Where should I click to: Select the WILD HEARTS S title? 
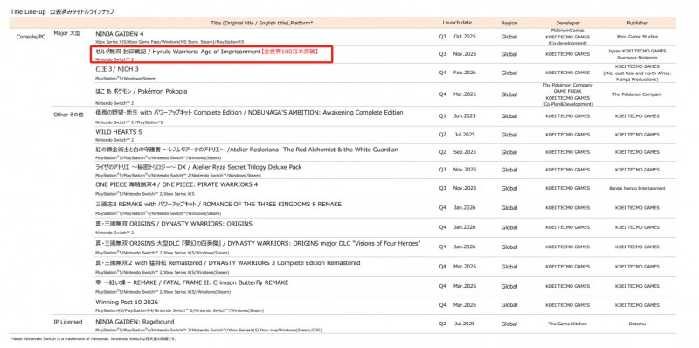click(x=119, y=133)
